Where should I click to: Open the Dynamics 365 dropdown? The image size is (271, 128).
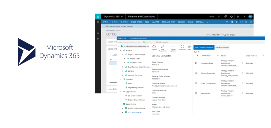coord(113,17)
